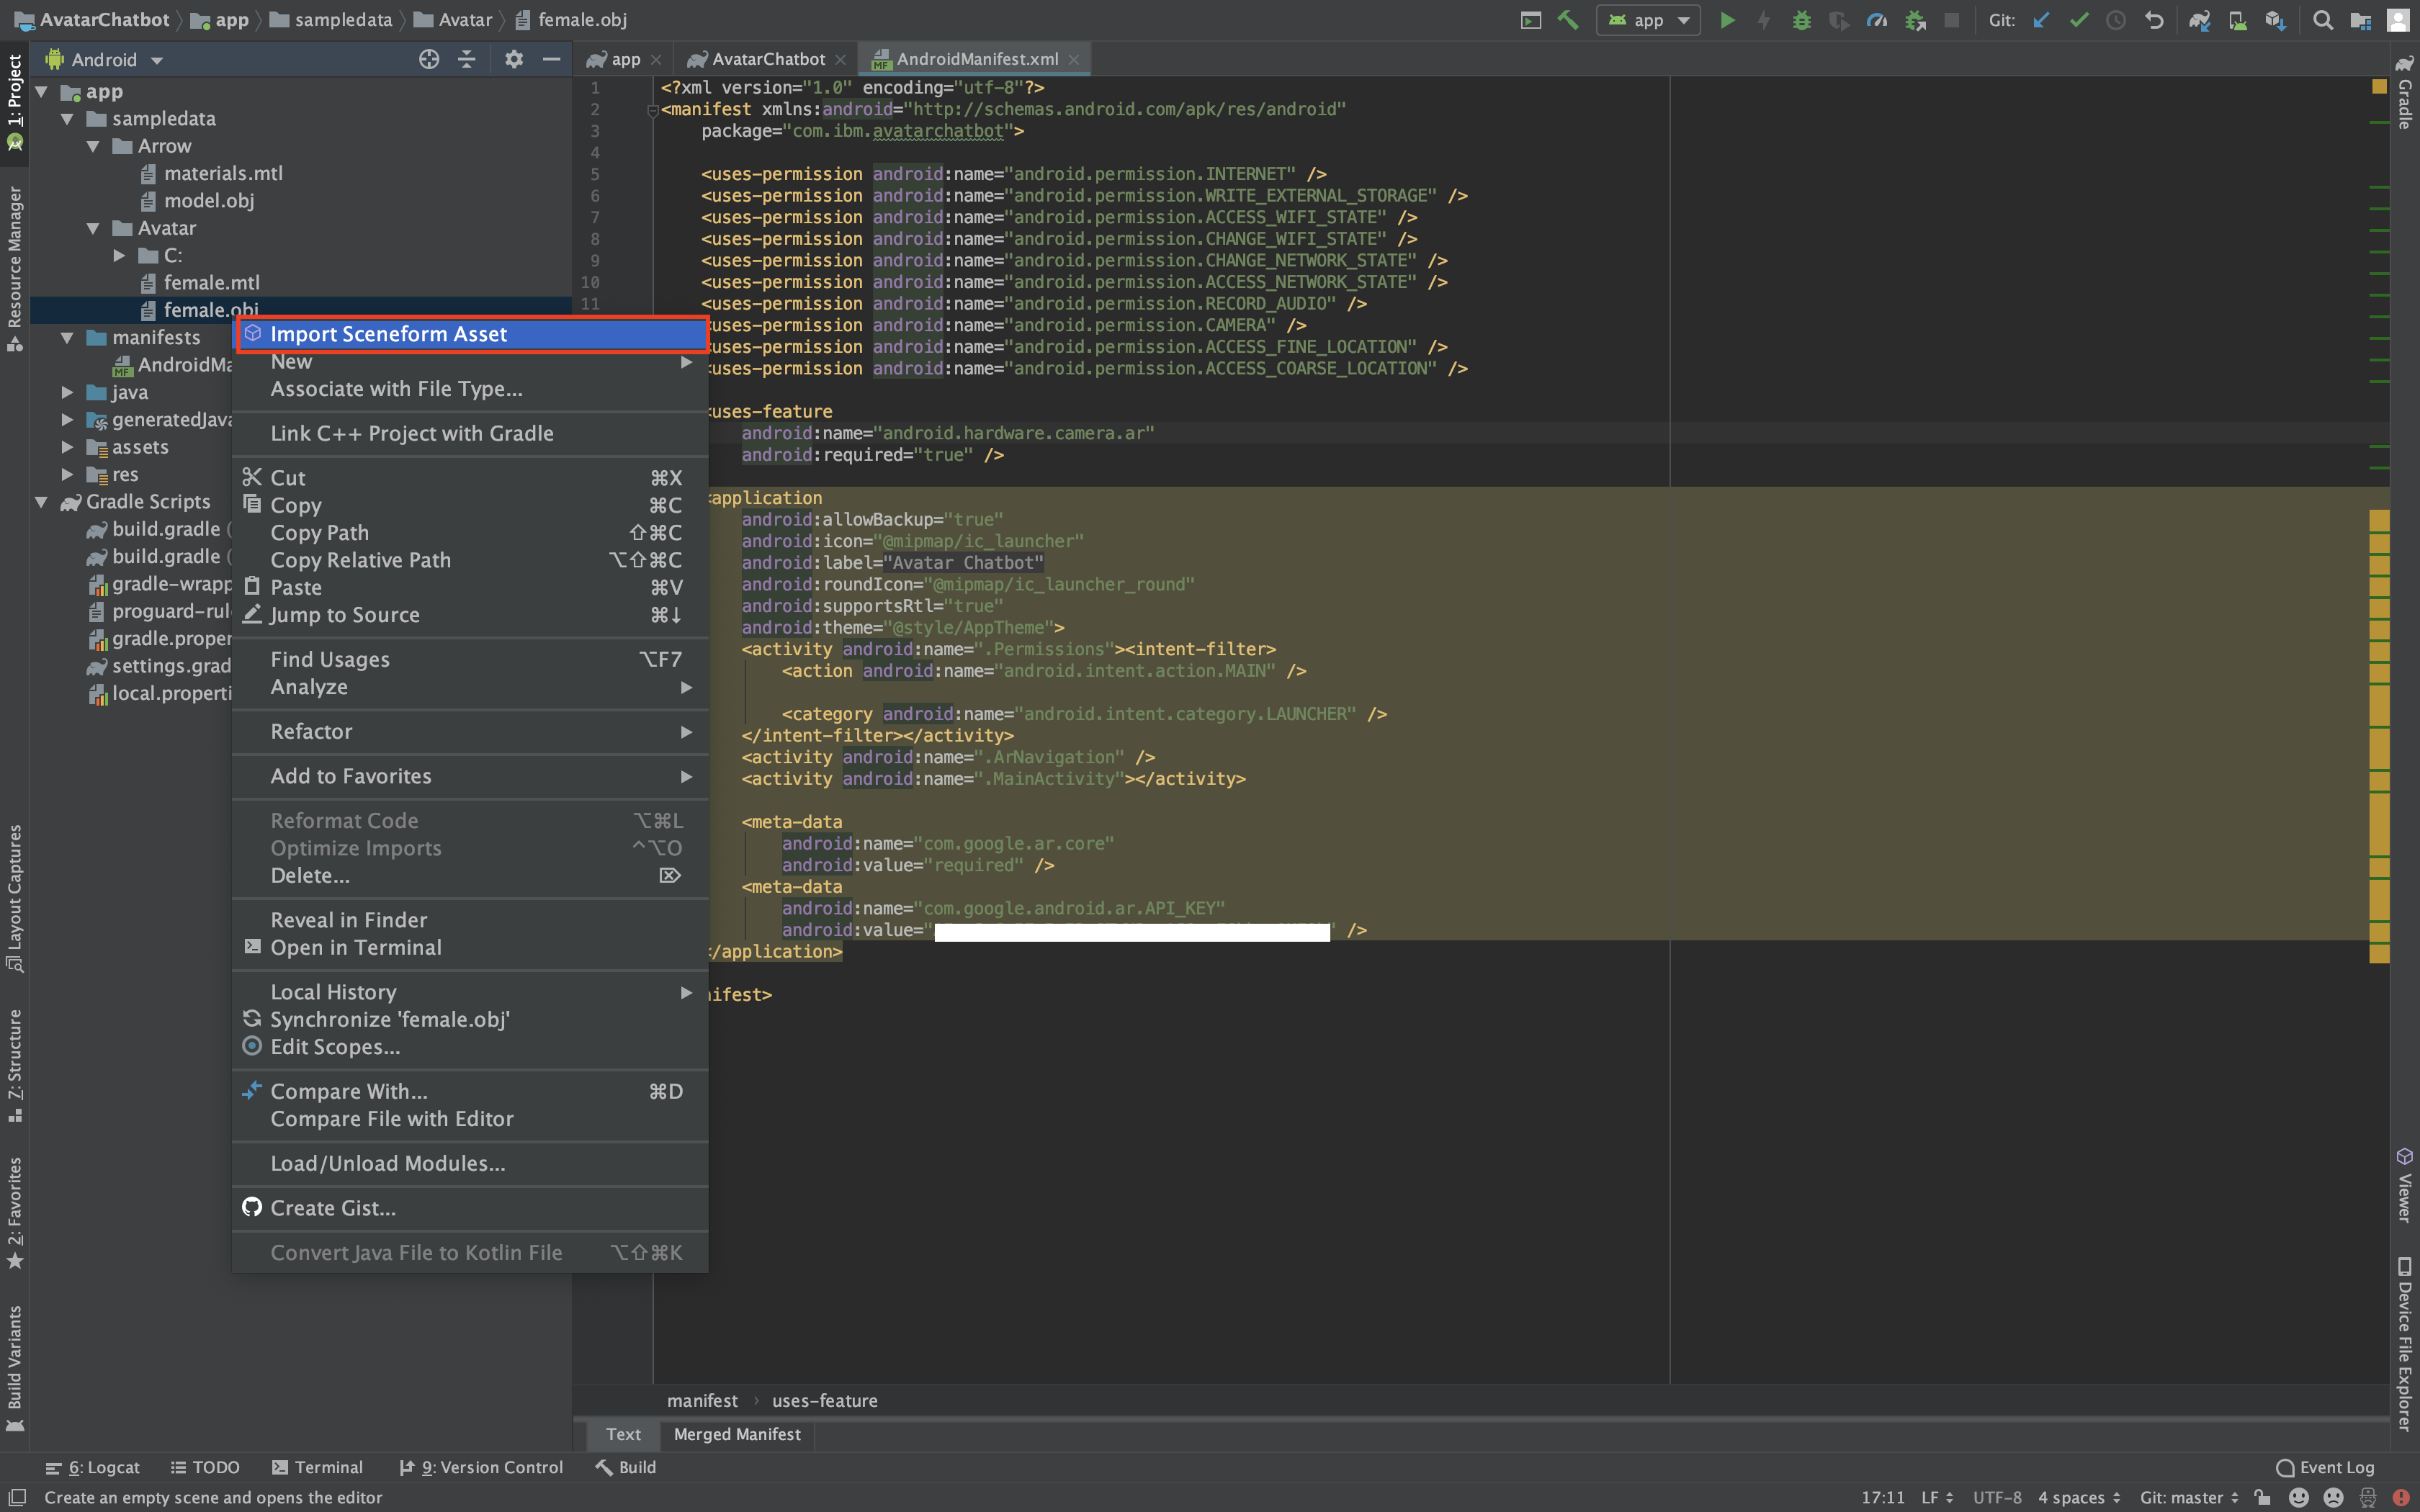
Task: Click Git commit checkmark icon
Action: pyautogui.click(x=2079, y=20)
